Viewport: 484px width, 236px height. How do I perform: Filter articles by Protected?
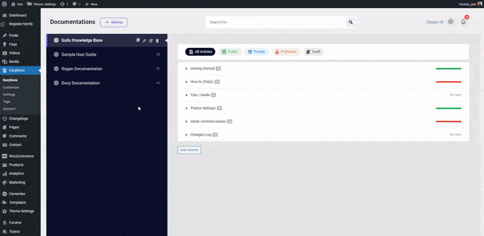pos(286,51)
